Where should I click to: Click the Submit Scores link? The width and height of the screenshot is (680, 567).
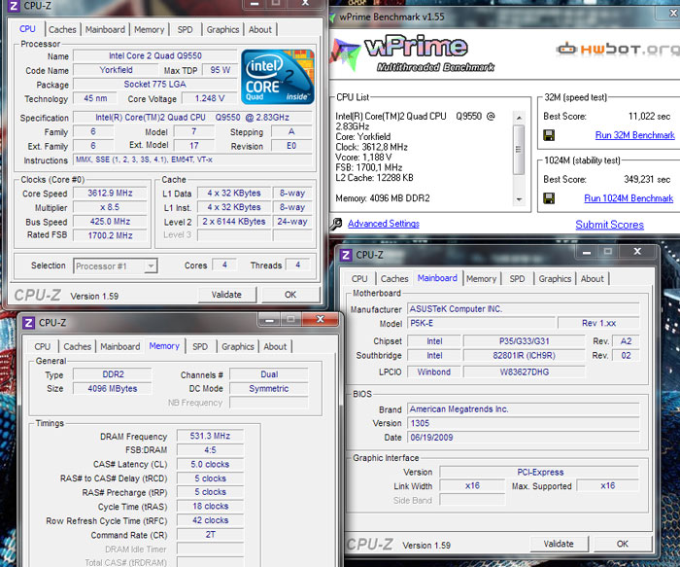tap(609, 225)
